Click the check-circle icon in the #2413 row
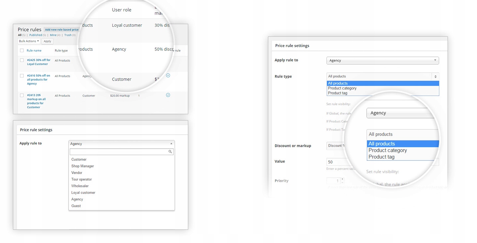Viewport: 477px width, 243px height. 168,95
